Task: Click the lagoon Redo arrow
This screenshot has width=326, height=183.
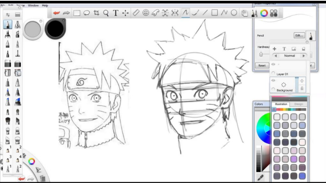Action: pyautogui.click(x=31, y=179)
